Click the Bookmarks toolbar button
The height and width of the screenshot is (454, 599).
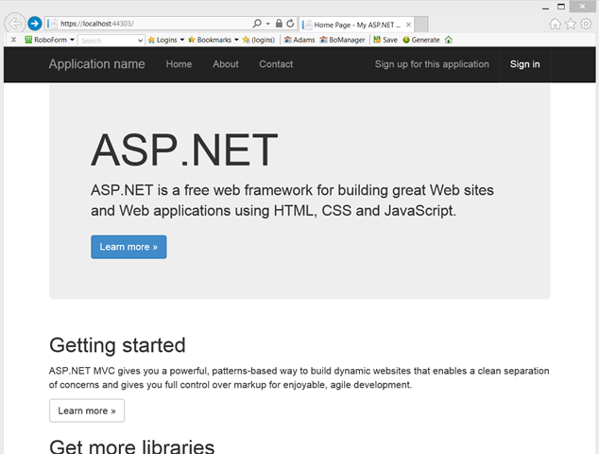(210, 40)
